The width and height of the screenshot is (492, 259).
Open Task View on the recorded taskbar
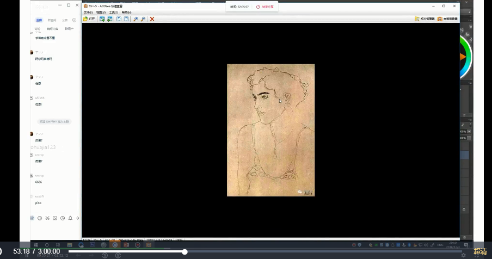(x=58, y=245)
